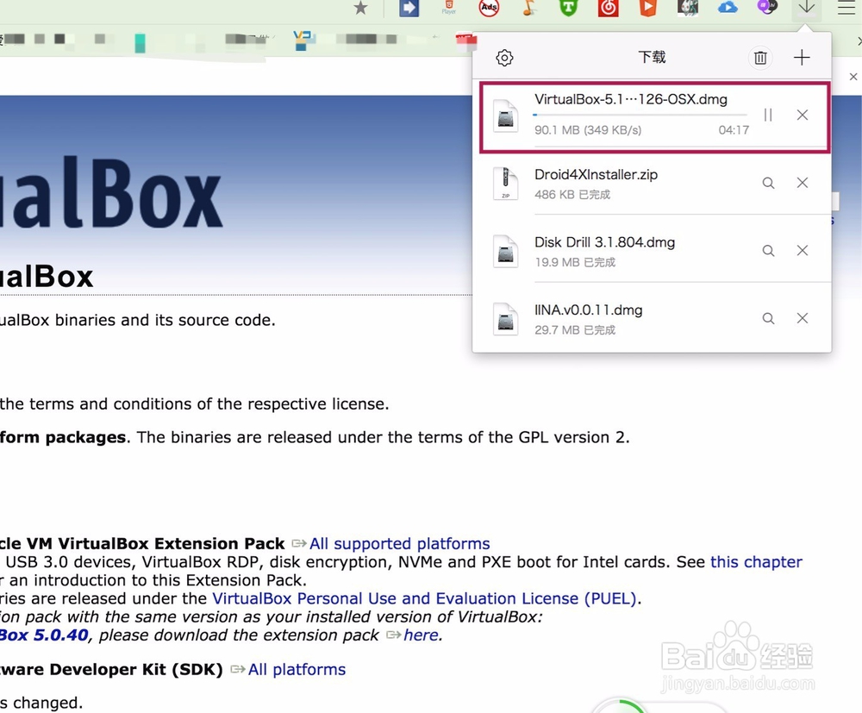The height and width of the screenshot is (713, 862).
Task: Click the 04:17 remaining time
Action: click(734, 130)
